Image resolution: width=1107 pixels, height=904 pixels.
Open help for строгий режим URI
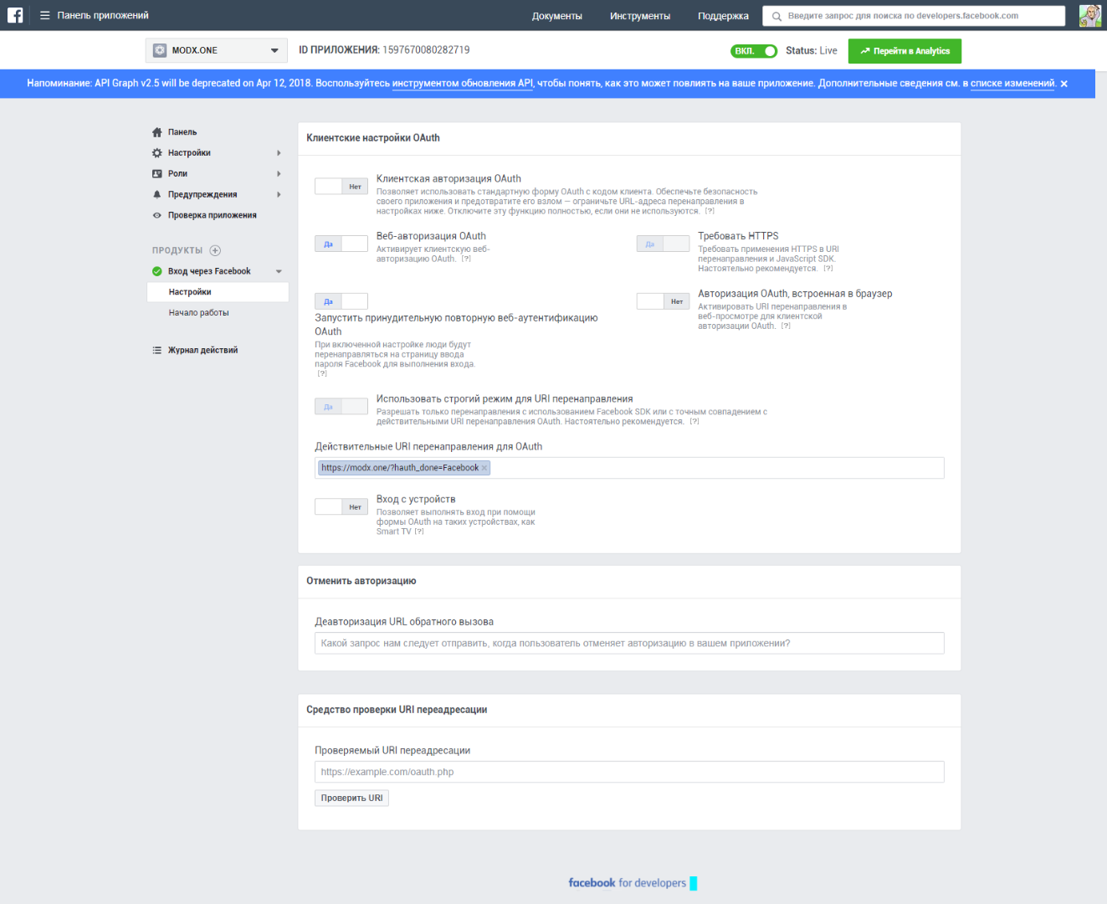click(x=694, y=422)
